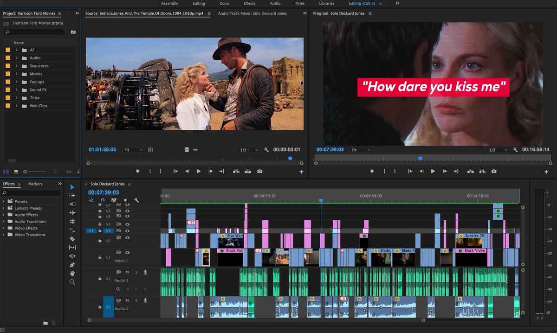Select the Track Select Backward tool
The image size is (557, 333).
[x=72, y=204]
